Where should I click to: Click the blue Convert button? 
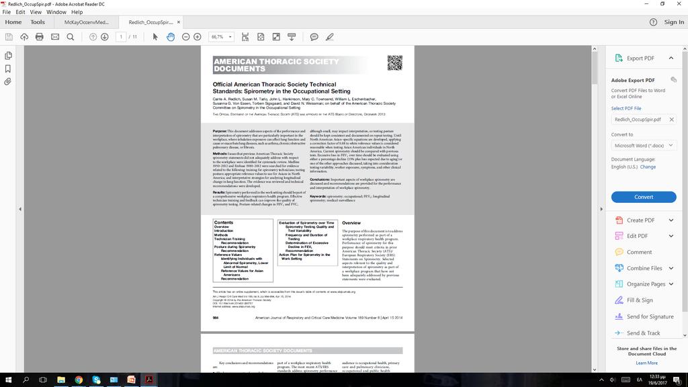tap(644, 197)
